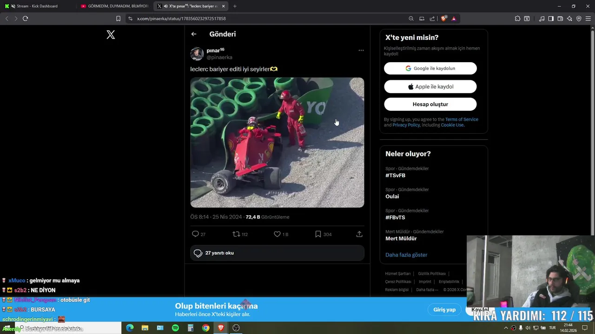
Task: Open OBS Studio from the taskbar
Action: pyautogui.click(x=236, y=328)
